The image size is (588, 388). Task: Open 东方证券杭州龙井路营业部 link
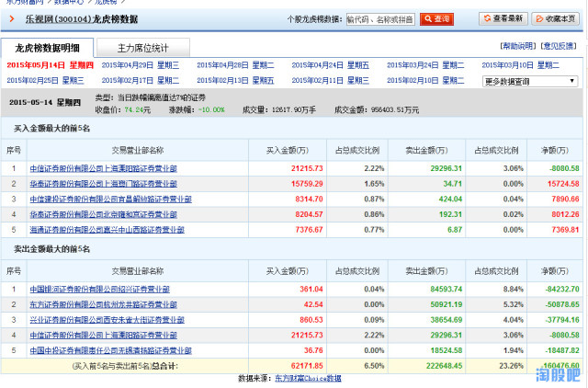99,305
